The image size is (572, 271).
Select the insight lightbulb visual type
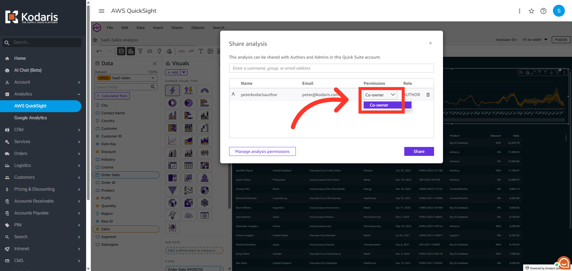click(x=172, y=215)
